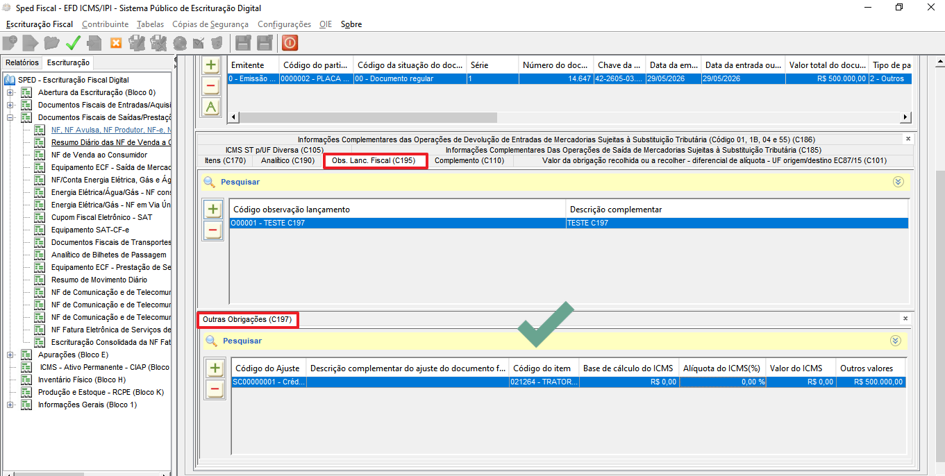The height and width of the screenshot is (476, 945).
Task: Switch to the Analítico (C190) tab
Action: 287,160
